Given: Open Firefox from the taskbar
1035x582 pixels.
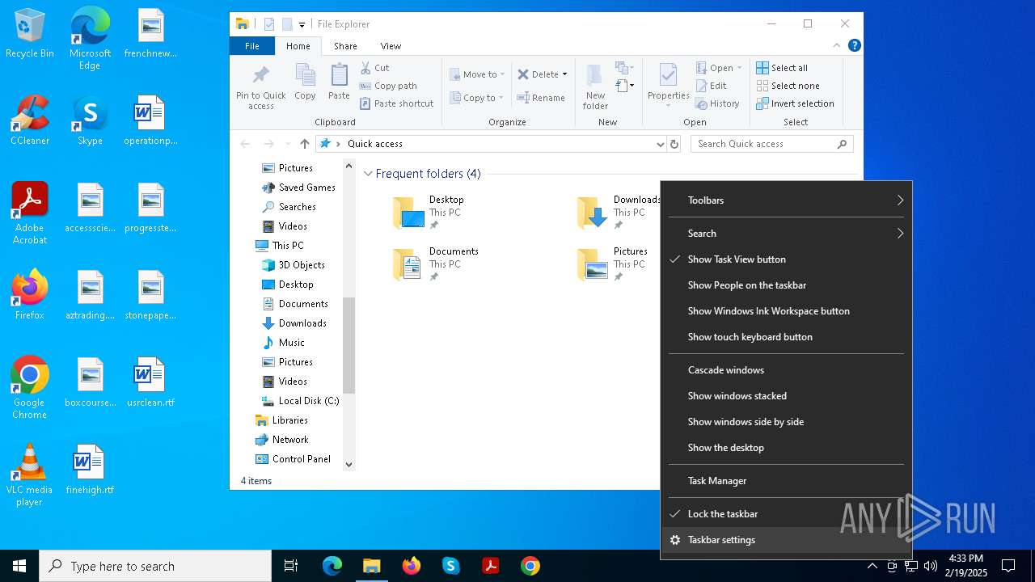Looking at the screenshot, I should click(x=412, y=566).
